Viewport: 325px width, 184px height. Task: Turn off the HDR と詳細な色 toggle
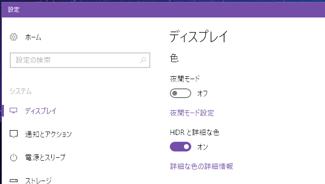coord(181,147)
